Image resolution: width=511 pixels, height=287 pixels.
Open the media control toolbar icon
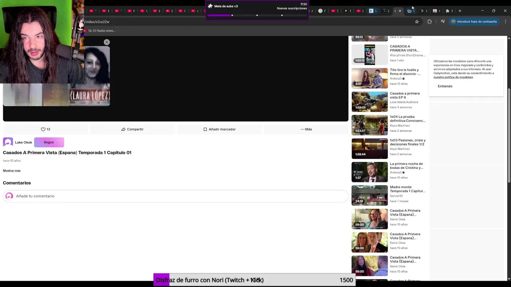click(443, 22)
